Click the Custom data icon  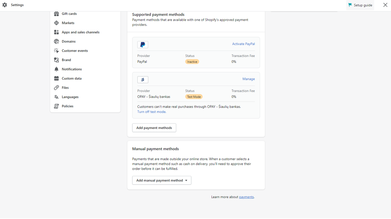[57, 78]
